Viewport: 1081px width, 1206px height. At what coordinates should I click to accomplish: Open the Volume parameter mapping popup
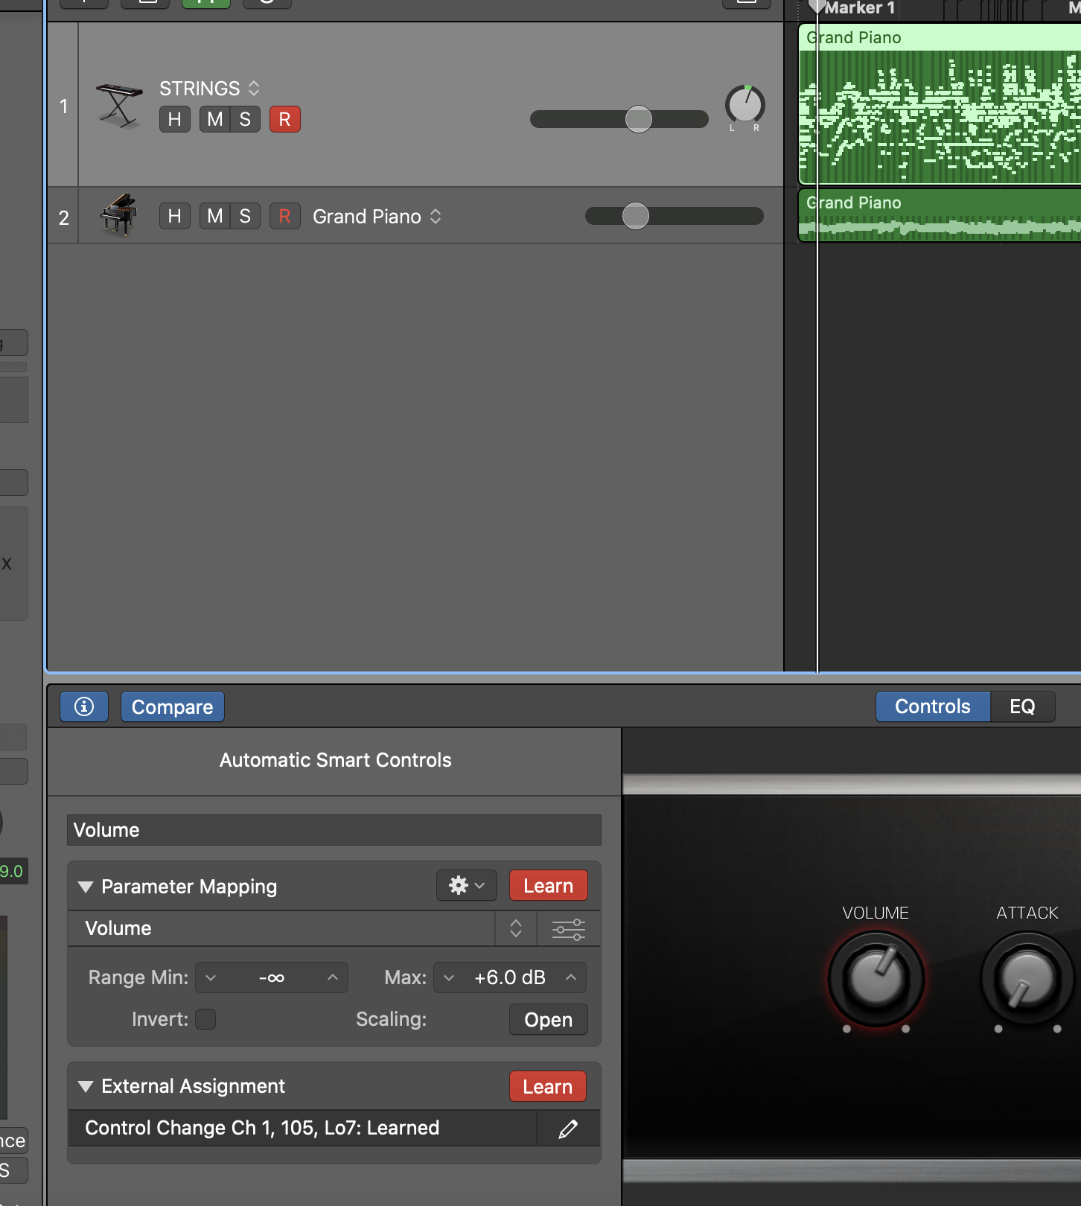click(516, 929)
